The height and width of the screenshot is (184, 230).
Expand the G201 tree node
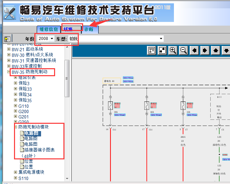tap(15, 116)
